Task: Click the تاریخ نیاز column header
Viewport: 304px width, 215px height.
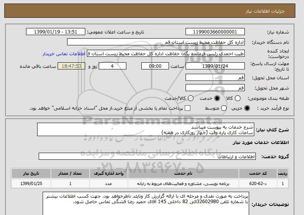Action: [31, 173]
